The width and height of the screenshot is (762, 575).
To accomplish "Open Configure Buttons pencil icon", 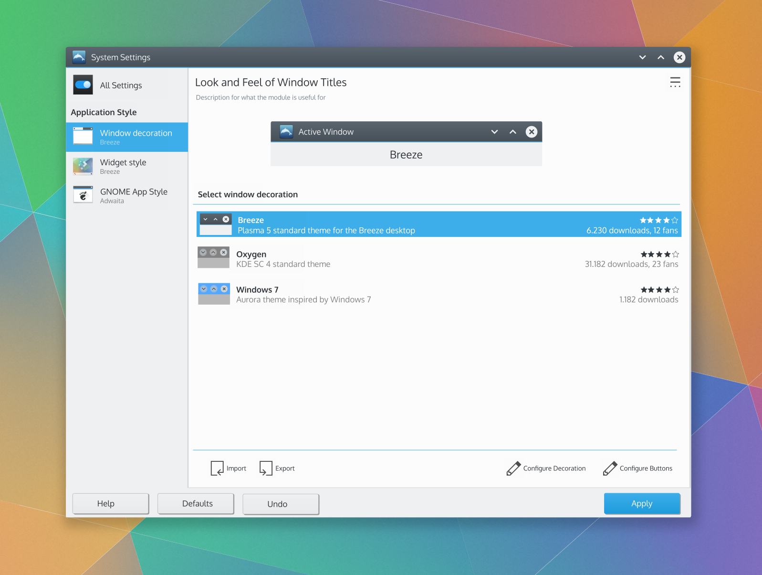I will coord(610,468).
